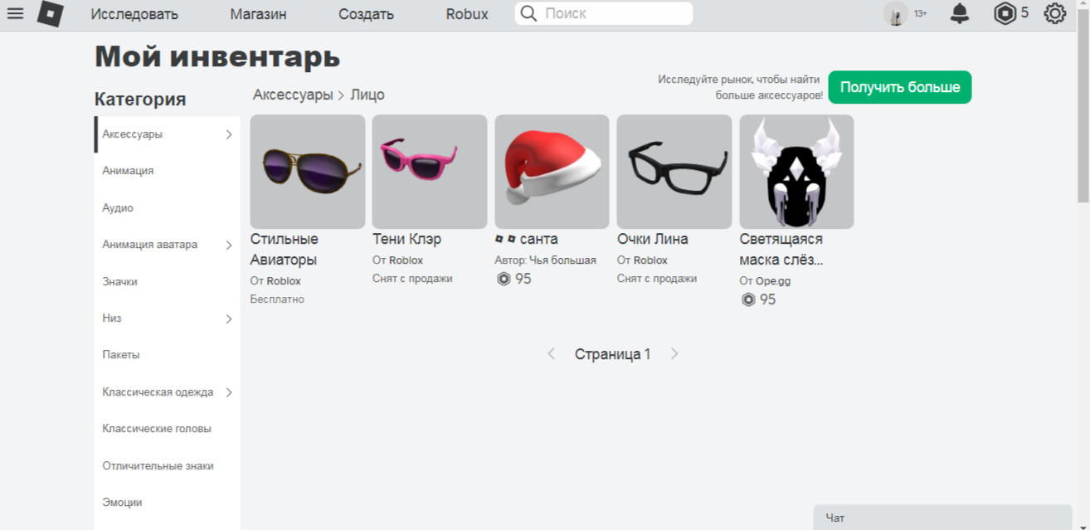
Task: Open Светящаяся маска thumbnail
Action: (796, 172)
